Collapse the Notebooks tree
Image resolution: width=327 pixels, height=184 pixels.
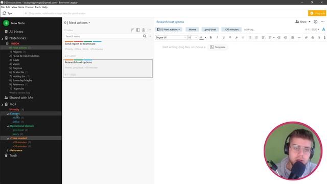click(2, 39)
